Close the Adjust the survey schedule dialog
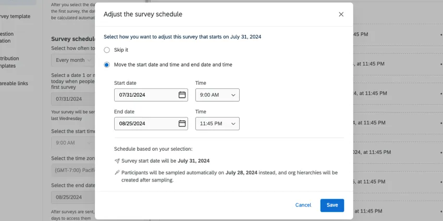The width and height of the screenshot is (443, 221). point(341,14)
